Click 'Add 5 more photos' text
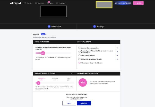 [x=88, y=55]
